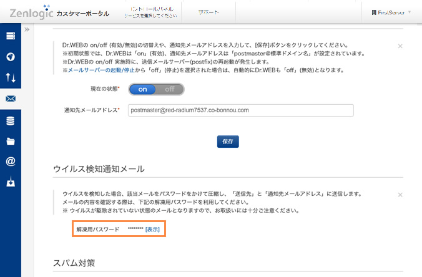This screenshot has height=277, width=422.
Task: Open the @ sidebar icon
Action: [x=11, y=162]
